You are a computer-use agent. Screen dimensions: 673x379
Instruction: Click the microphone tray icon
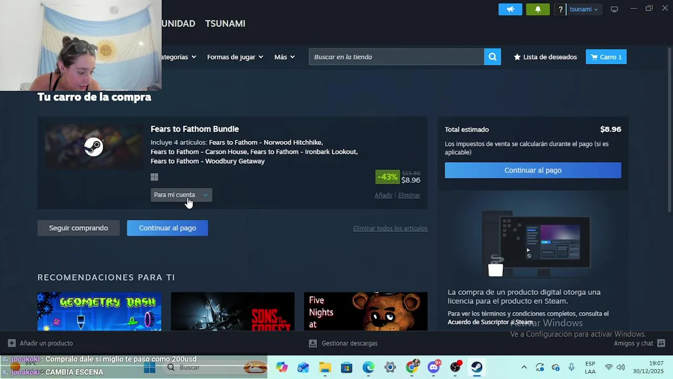[x=572, y=367]
